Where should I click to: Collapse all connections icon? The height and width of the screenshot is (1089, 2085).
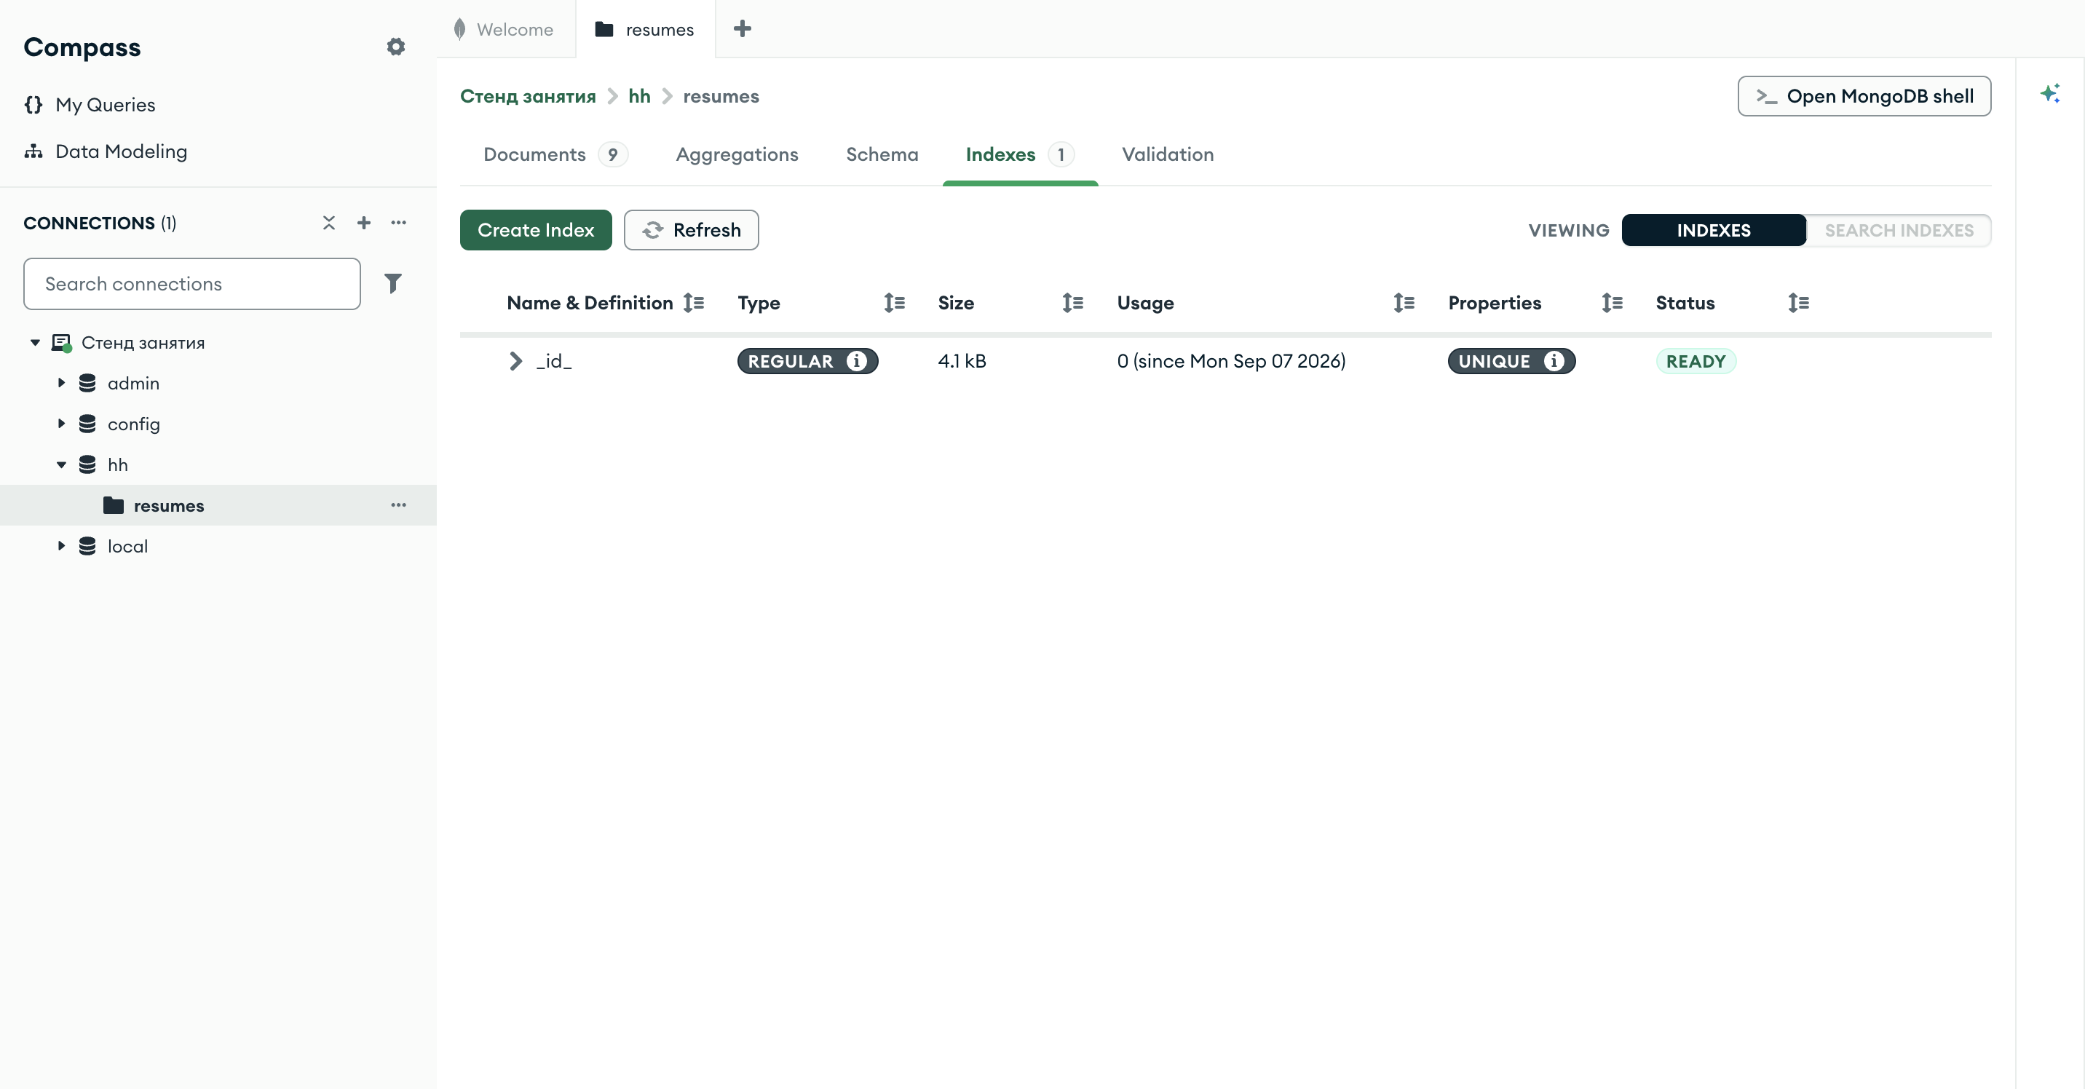tap(328, 223)
